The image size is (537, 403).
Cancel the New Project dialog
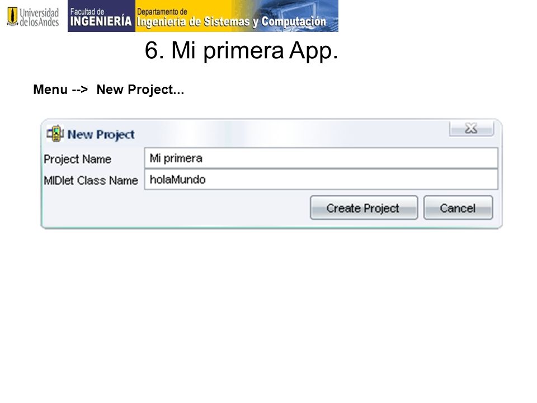(458, 208)
